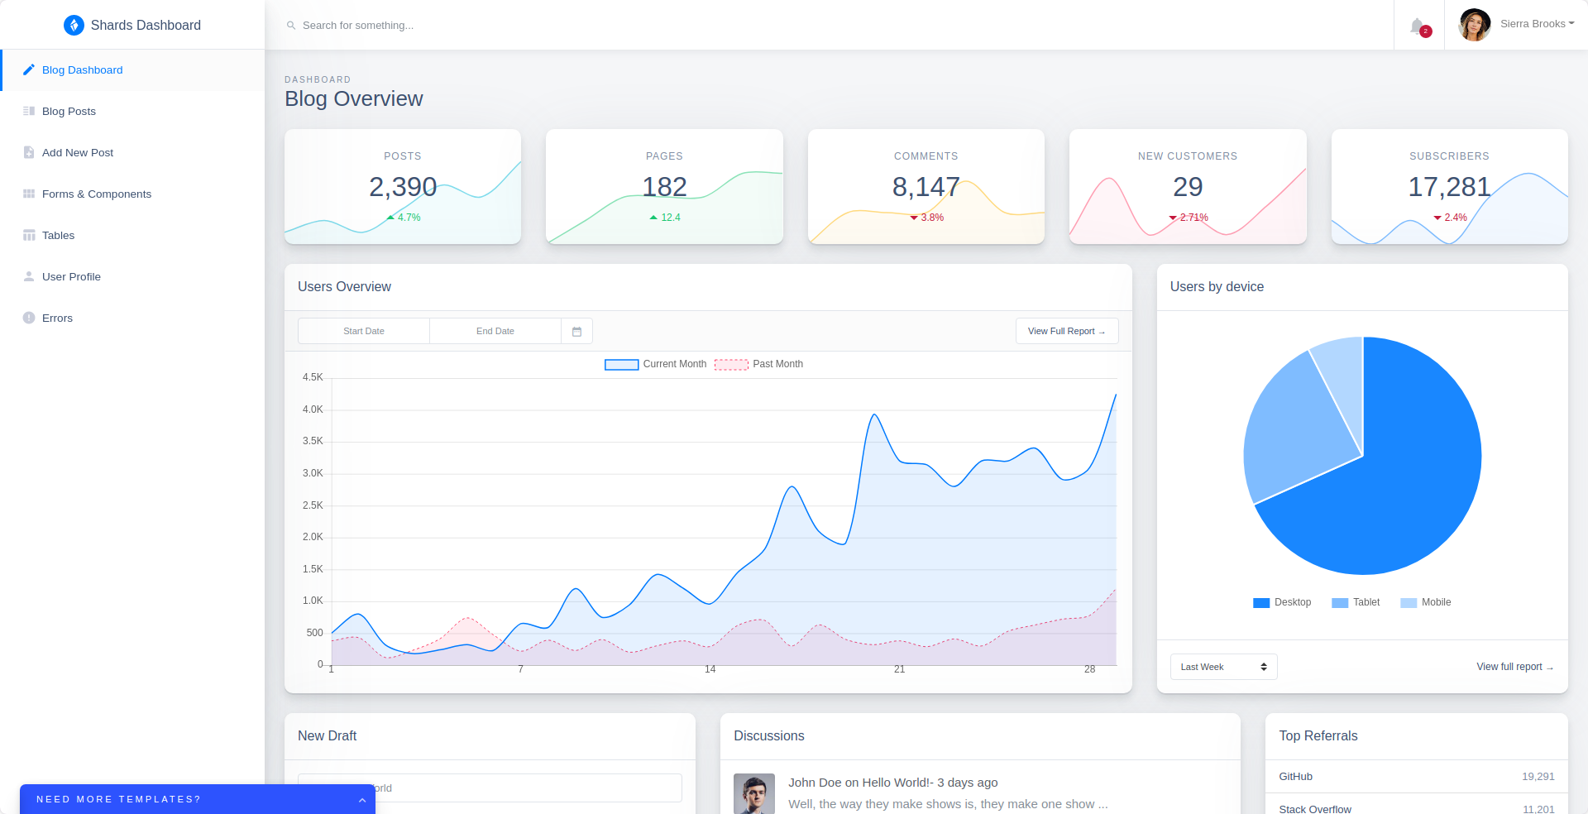Toggle Mobile legend color swatch
This screenshot has height=814, width=1588.
[1409, 602]
